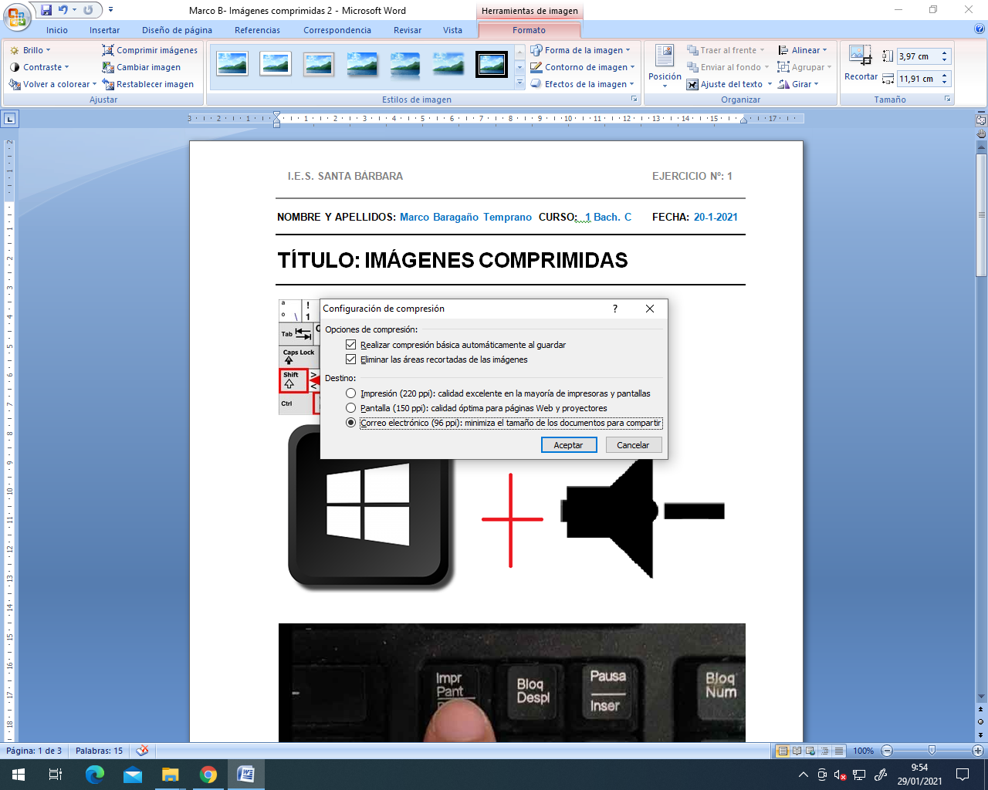Toggle Eliminar las áreas recortadas checkbox
The width and height of the screenshot is (988, 790).
point(351,360)
